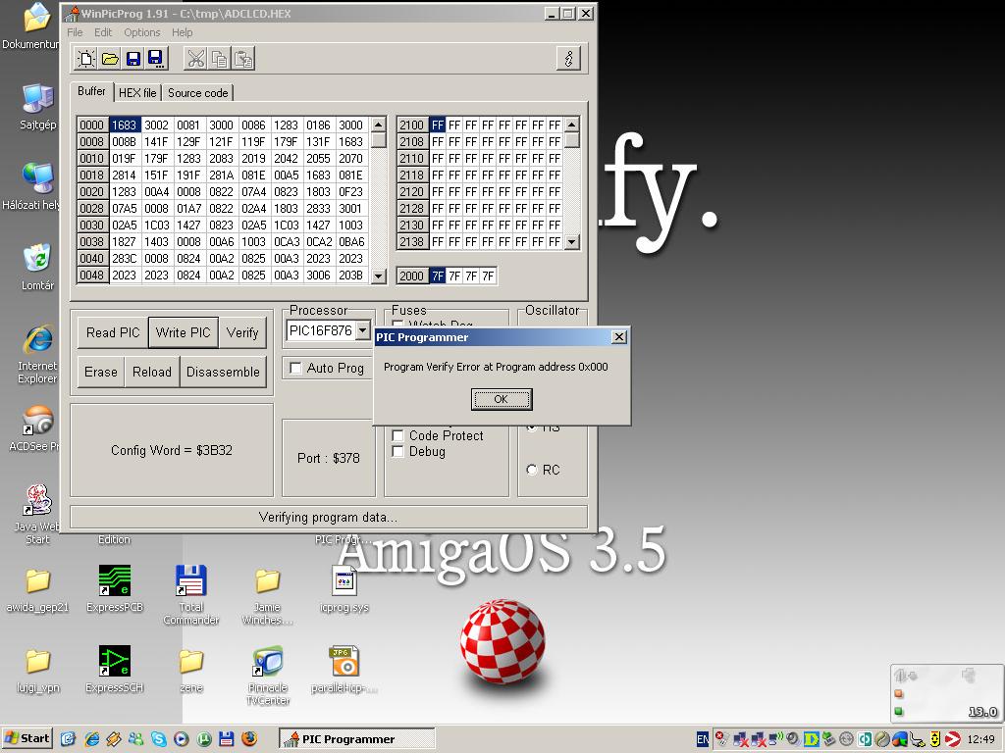Click EEPROM data scrollbar down arrow
The width and height of the screenshot is (1005, 753).
tap(572, 241)
